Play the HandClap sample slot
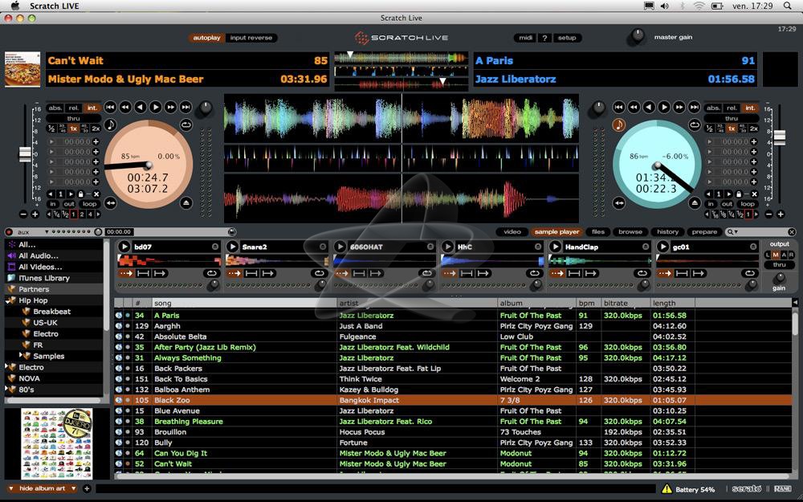Viewport: 803px width, 502px height. 555,247
